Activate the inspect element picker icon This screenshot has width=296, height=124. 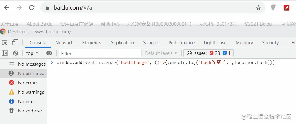click(x=5, y=43)
